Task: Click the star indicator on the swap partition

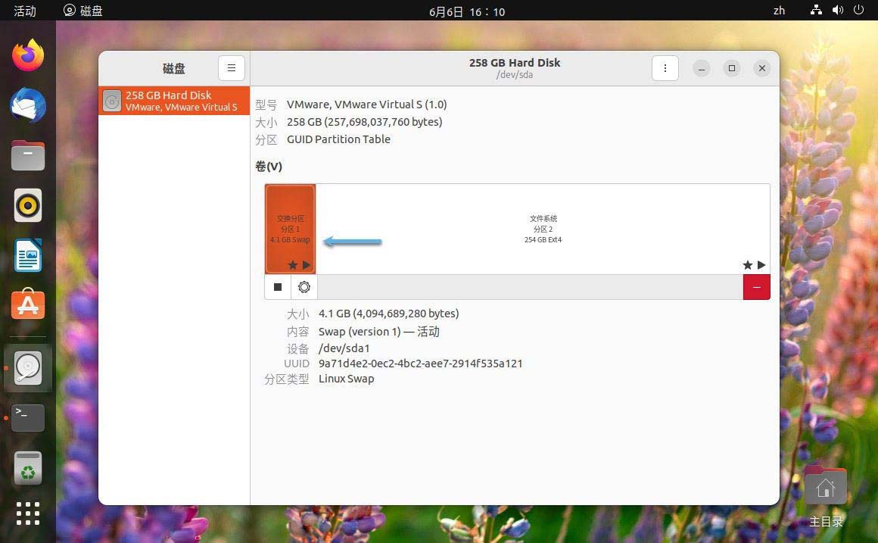Action: tap(292, 265)
